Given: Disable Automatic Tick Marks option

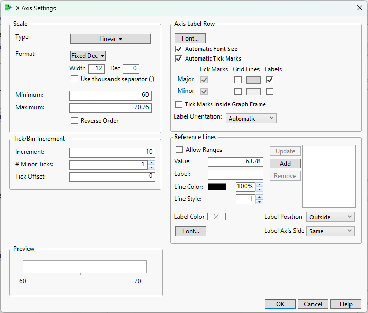Looking at the screenshot, I should [179, 59].
